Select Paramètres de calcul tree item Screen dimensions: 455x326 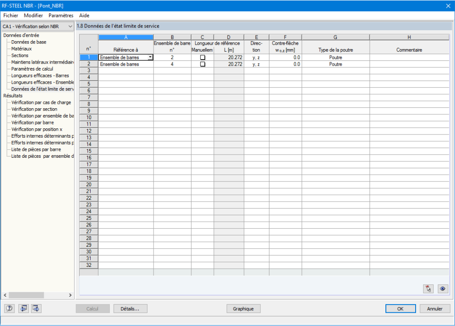32,69
